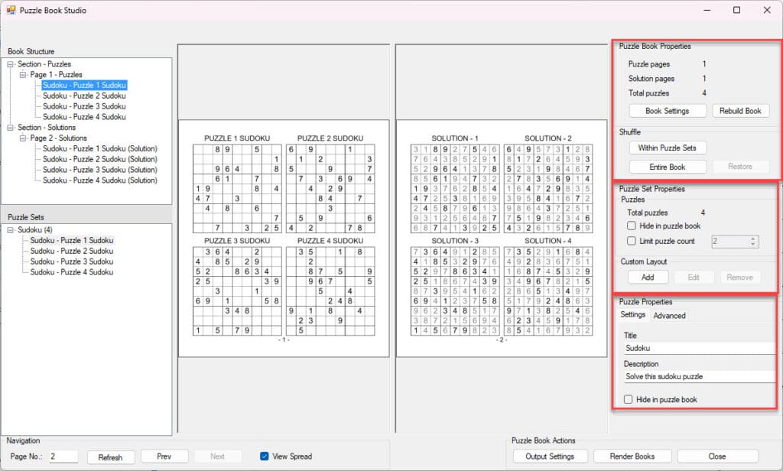Viewport: 783px width, 471px height.
Task: Collapse the Sudoku (4) puzzle set
Action: [11, 230]
